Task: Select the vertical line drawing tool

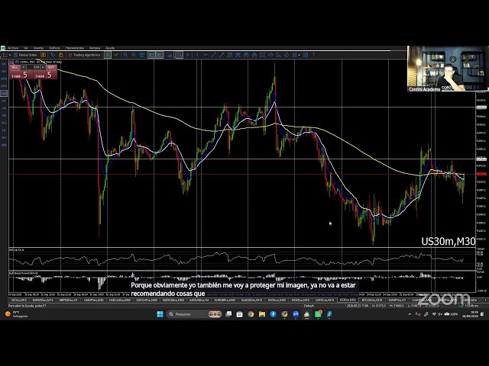Action: click(x=197, y=55)
